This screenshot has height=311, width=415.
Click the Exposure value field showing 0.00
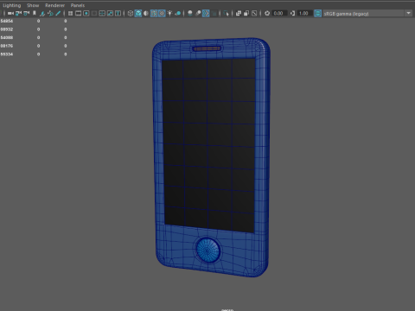point(278,13)
